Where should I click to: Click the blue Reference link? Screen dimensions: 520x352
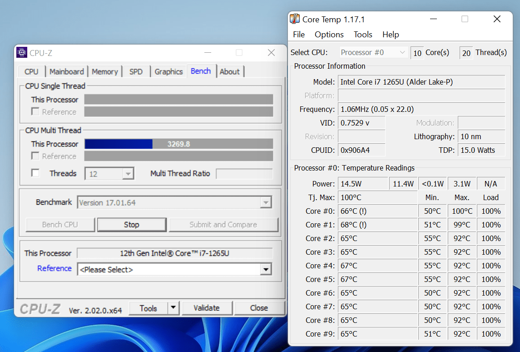54,268
